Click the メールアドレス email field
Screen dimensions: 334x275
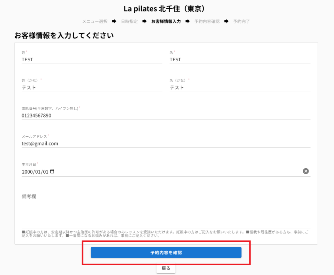166,144
